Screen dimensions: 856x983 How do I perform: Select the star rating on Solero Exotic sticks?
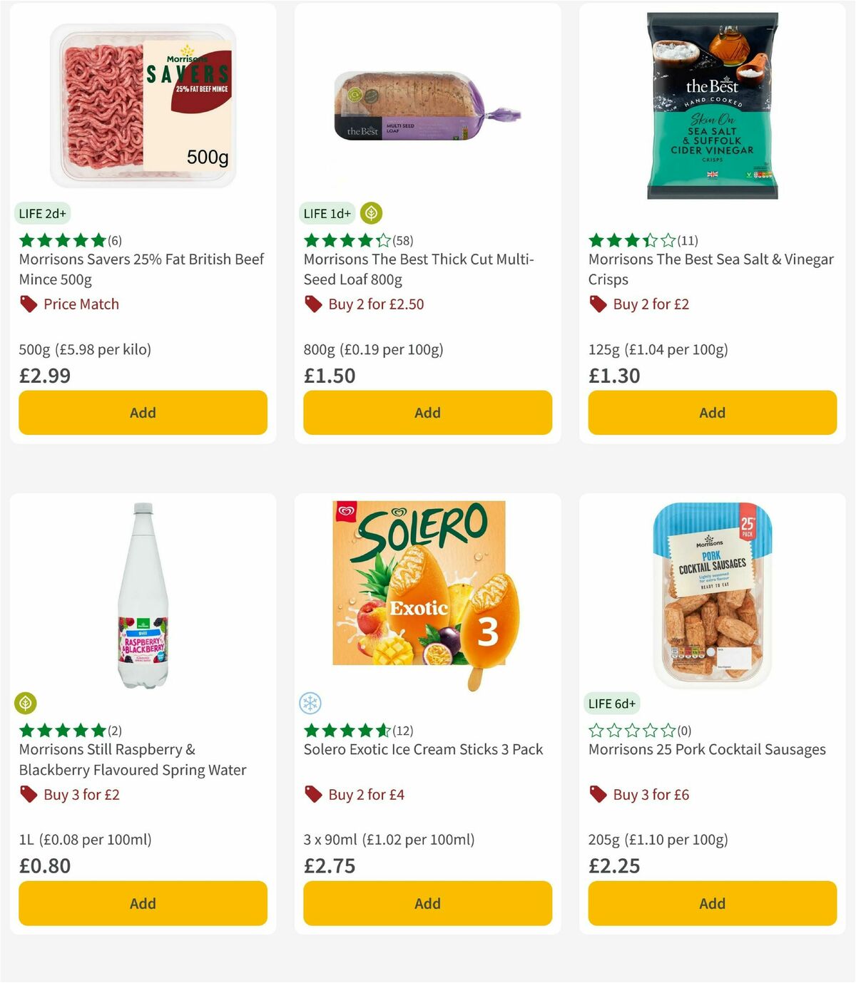pyautogui.click(x=347, y=730)
